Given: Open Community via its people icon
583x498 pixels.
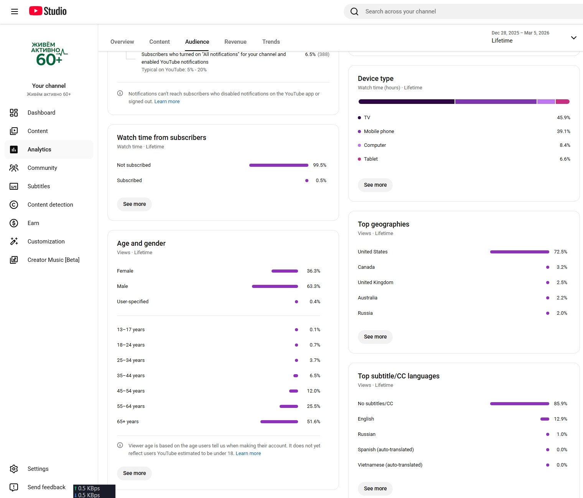Looking at the screenshot, I should [14, 168].
